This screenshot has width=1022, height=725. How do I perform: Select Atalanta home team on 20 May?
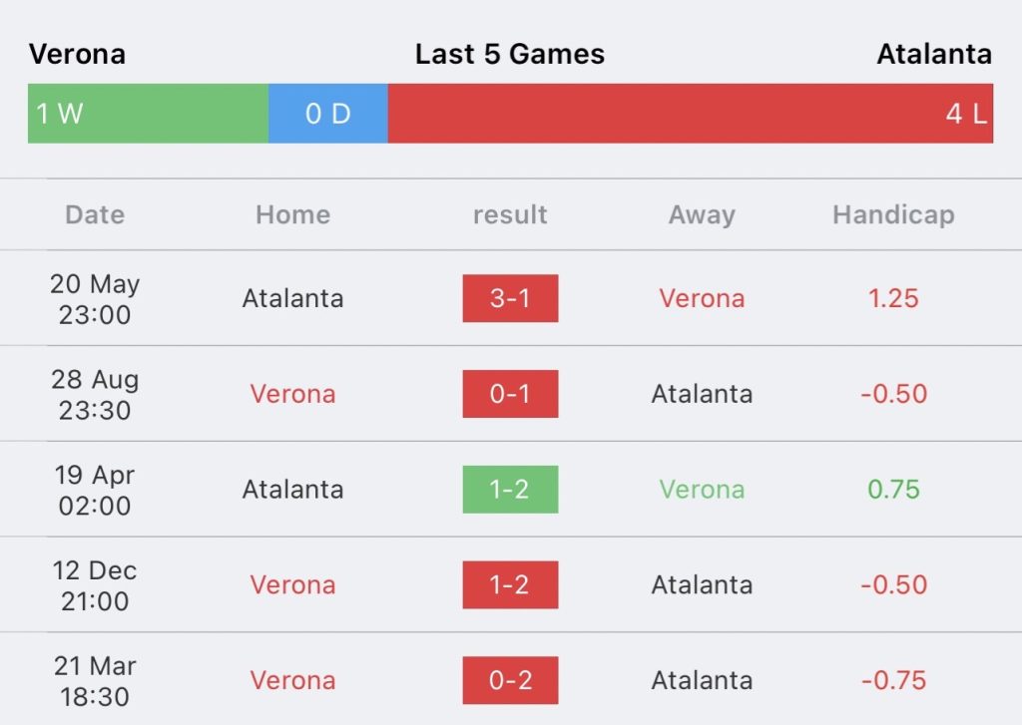pos(292,298)
